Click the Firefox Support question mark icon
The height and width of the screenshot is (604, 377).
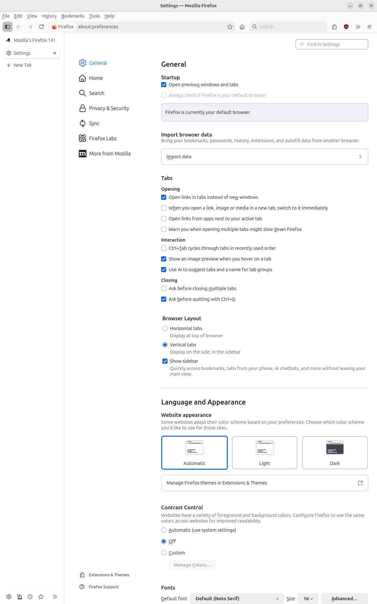click(x=82, y=587)
